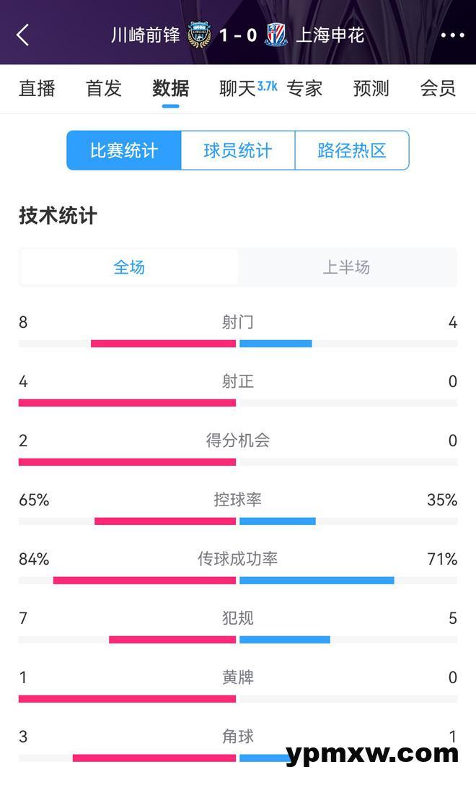Tap the 川崎前锋 team name
476x785 pixels.
[146, 35]
